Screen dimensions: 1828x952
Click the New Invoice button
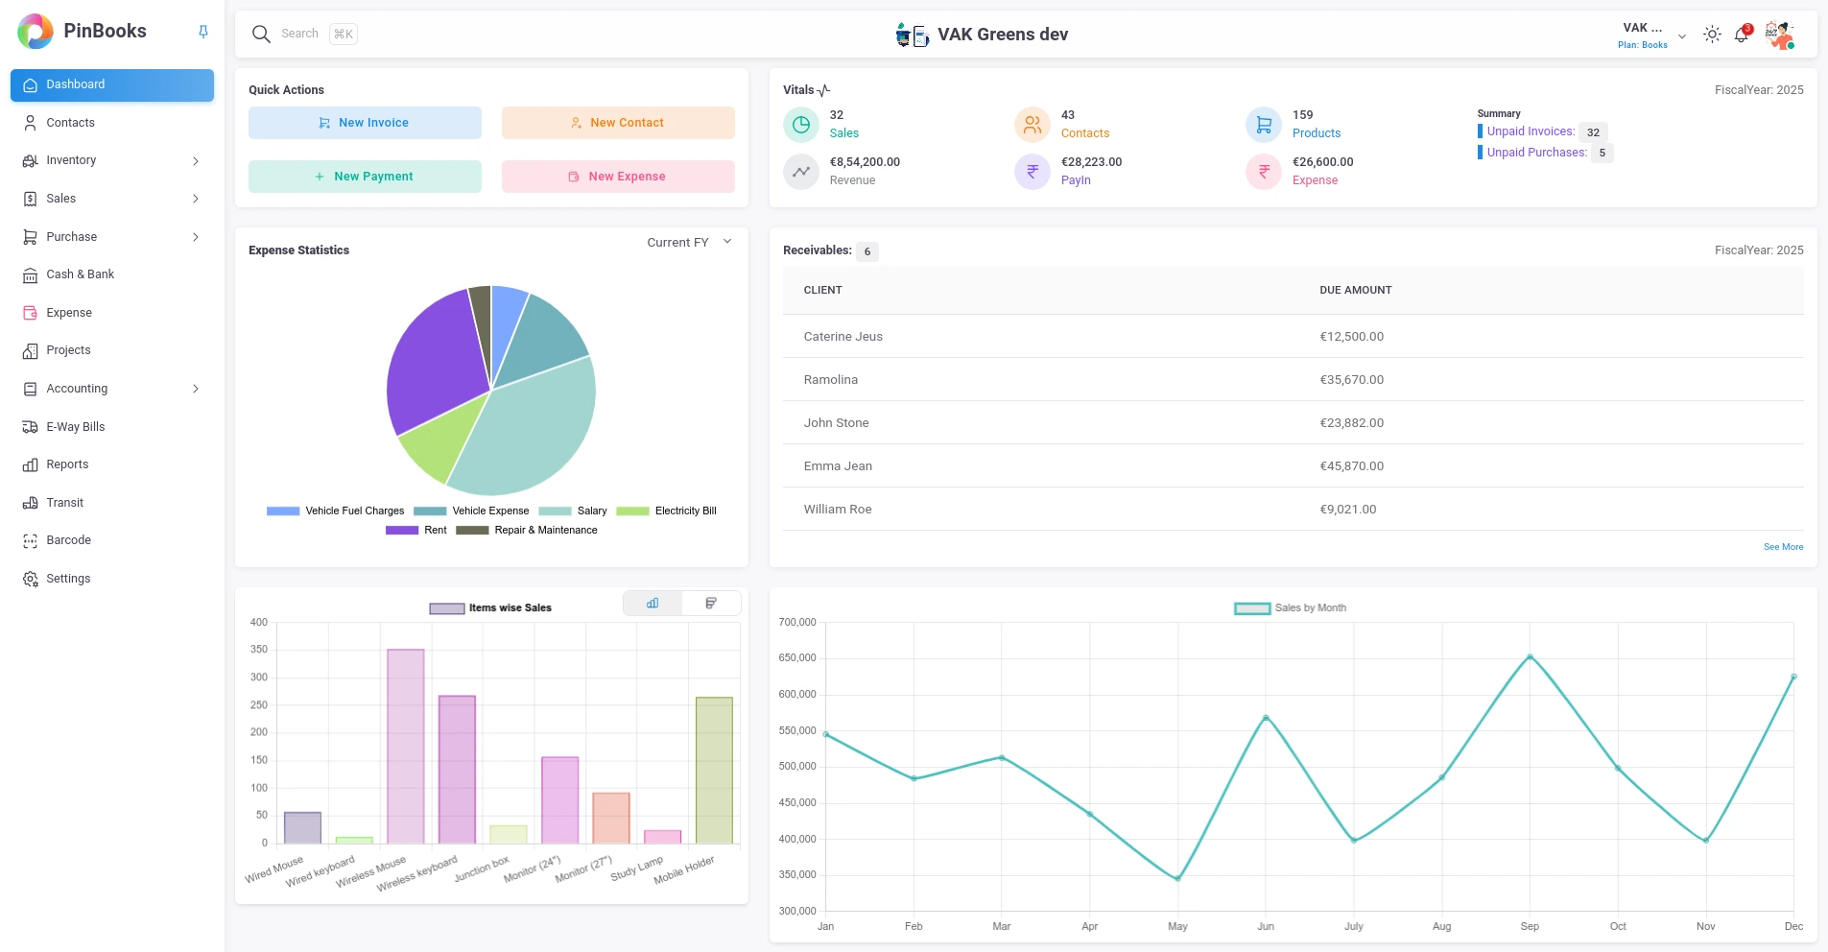pyautogui.click(x=365, y=123)
